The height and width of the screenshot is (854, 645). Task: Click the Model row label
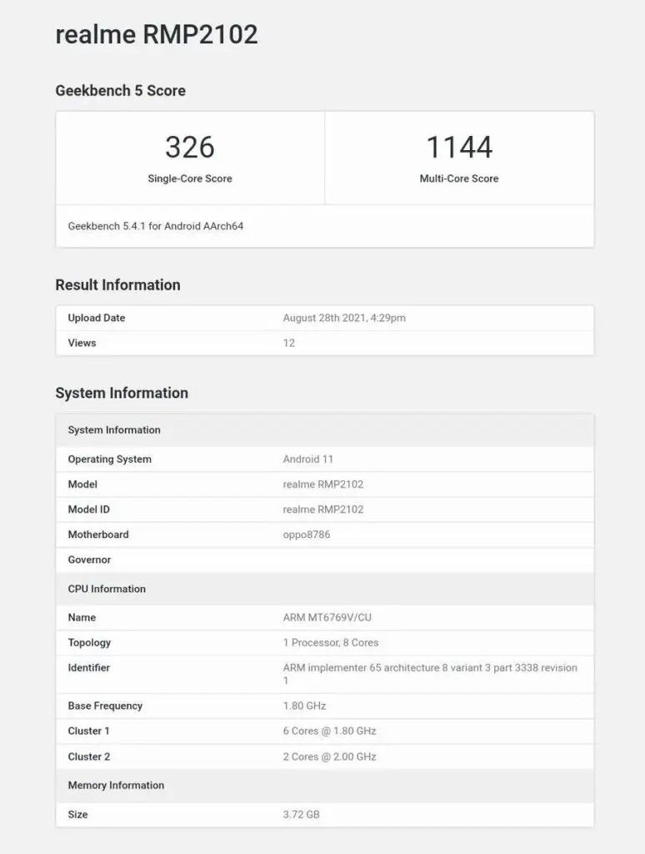pyautogui.click(x=82, y=485)
